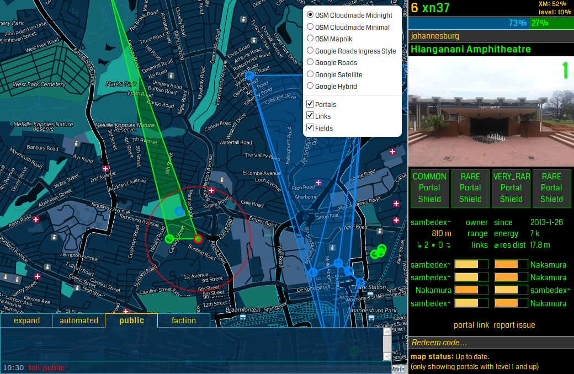Click the hospital cross icon near Hampton Avenue
Viewport: 574px width, 374px height.
[x=38, y=276]
